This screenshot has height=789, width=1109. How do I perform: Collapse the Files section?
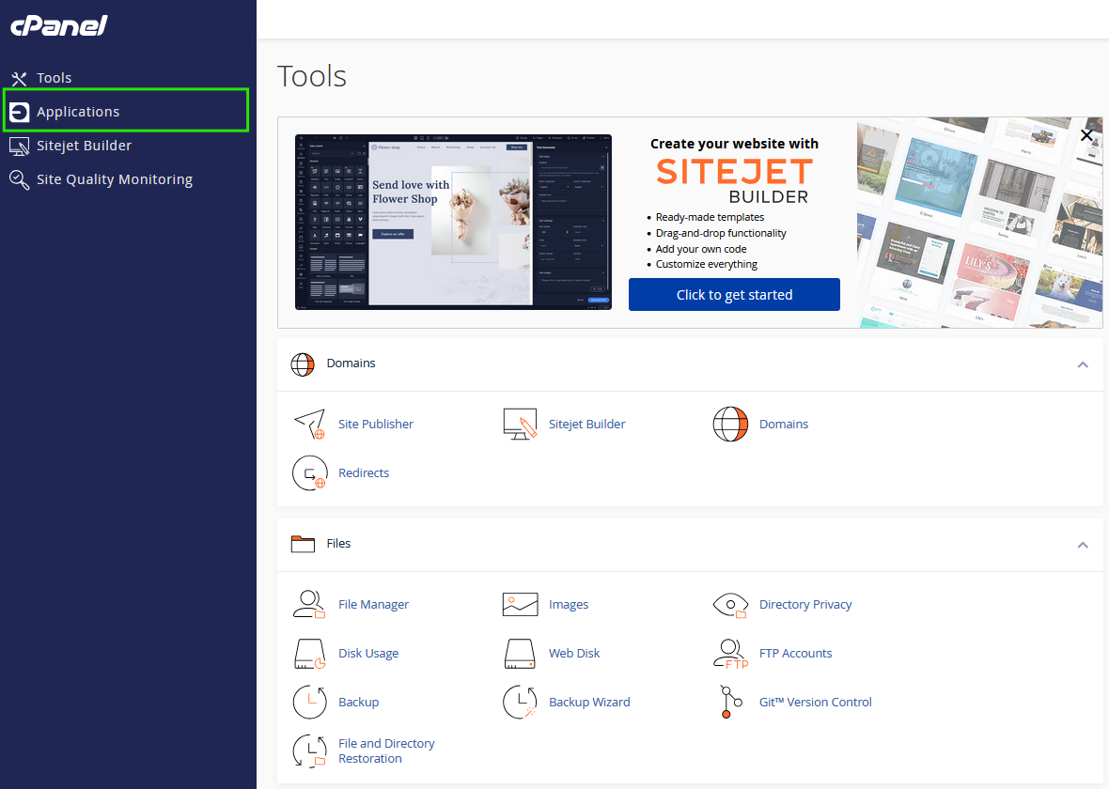point(1082,545)
